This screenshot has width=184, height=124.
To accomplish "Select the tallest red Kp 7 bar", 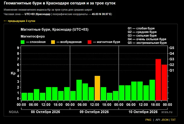I will [x=158, y=80].
